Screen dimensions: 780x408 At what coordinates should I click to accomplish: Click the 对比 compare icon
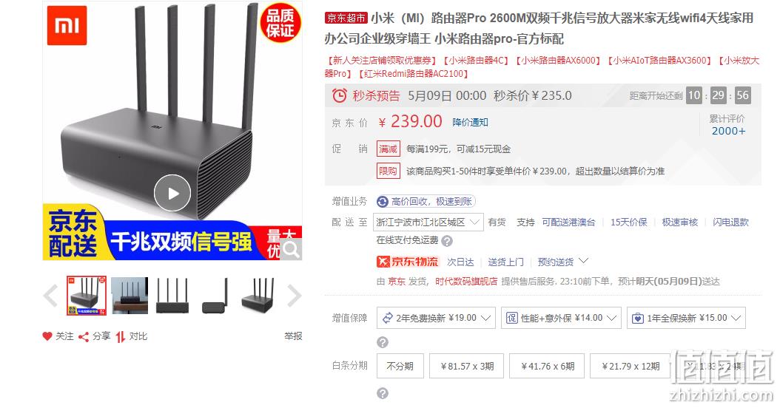coord(120,337)
